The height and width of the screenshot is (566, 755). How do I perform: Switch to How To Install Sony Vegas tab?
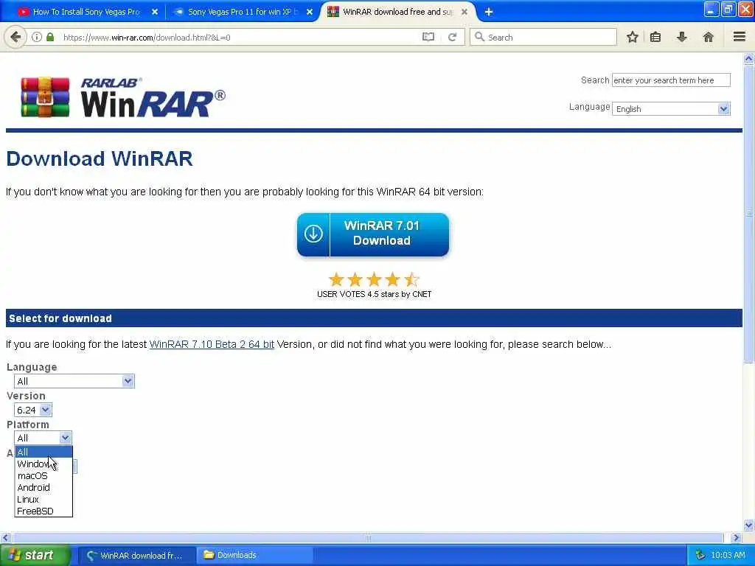(x=86, y=12)
